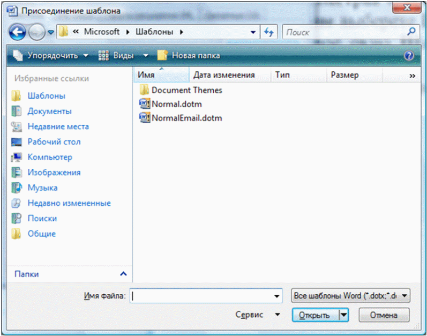
Task: Sort by the Размер column header
Action: tap(354, 75)
